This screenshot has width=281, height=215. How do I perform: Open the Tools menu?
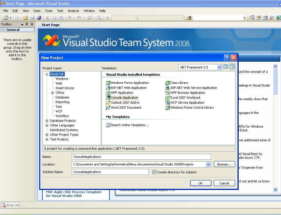[x=49, y=11]
